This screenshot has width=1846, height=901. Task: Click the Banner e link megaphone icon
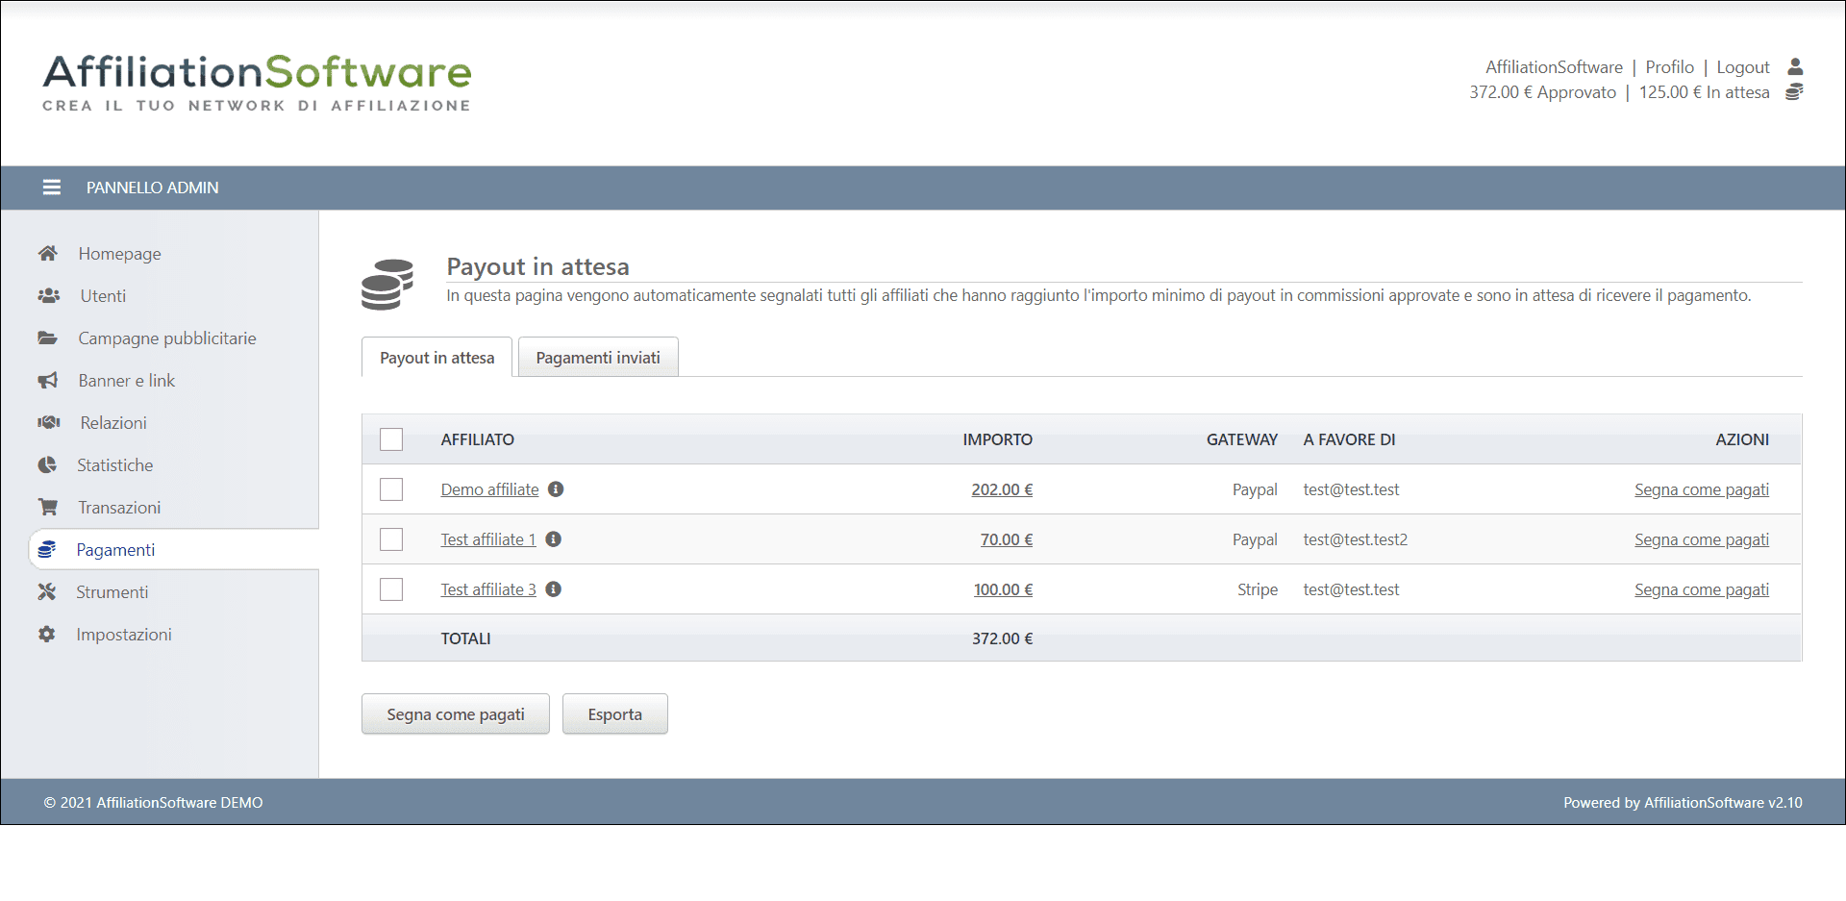point(47,381)
